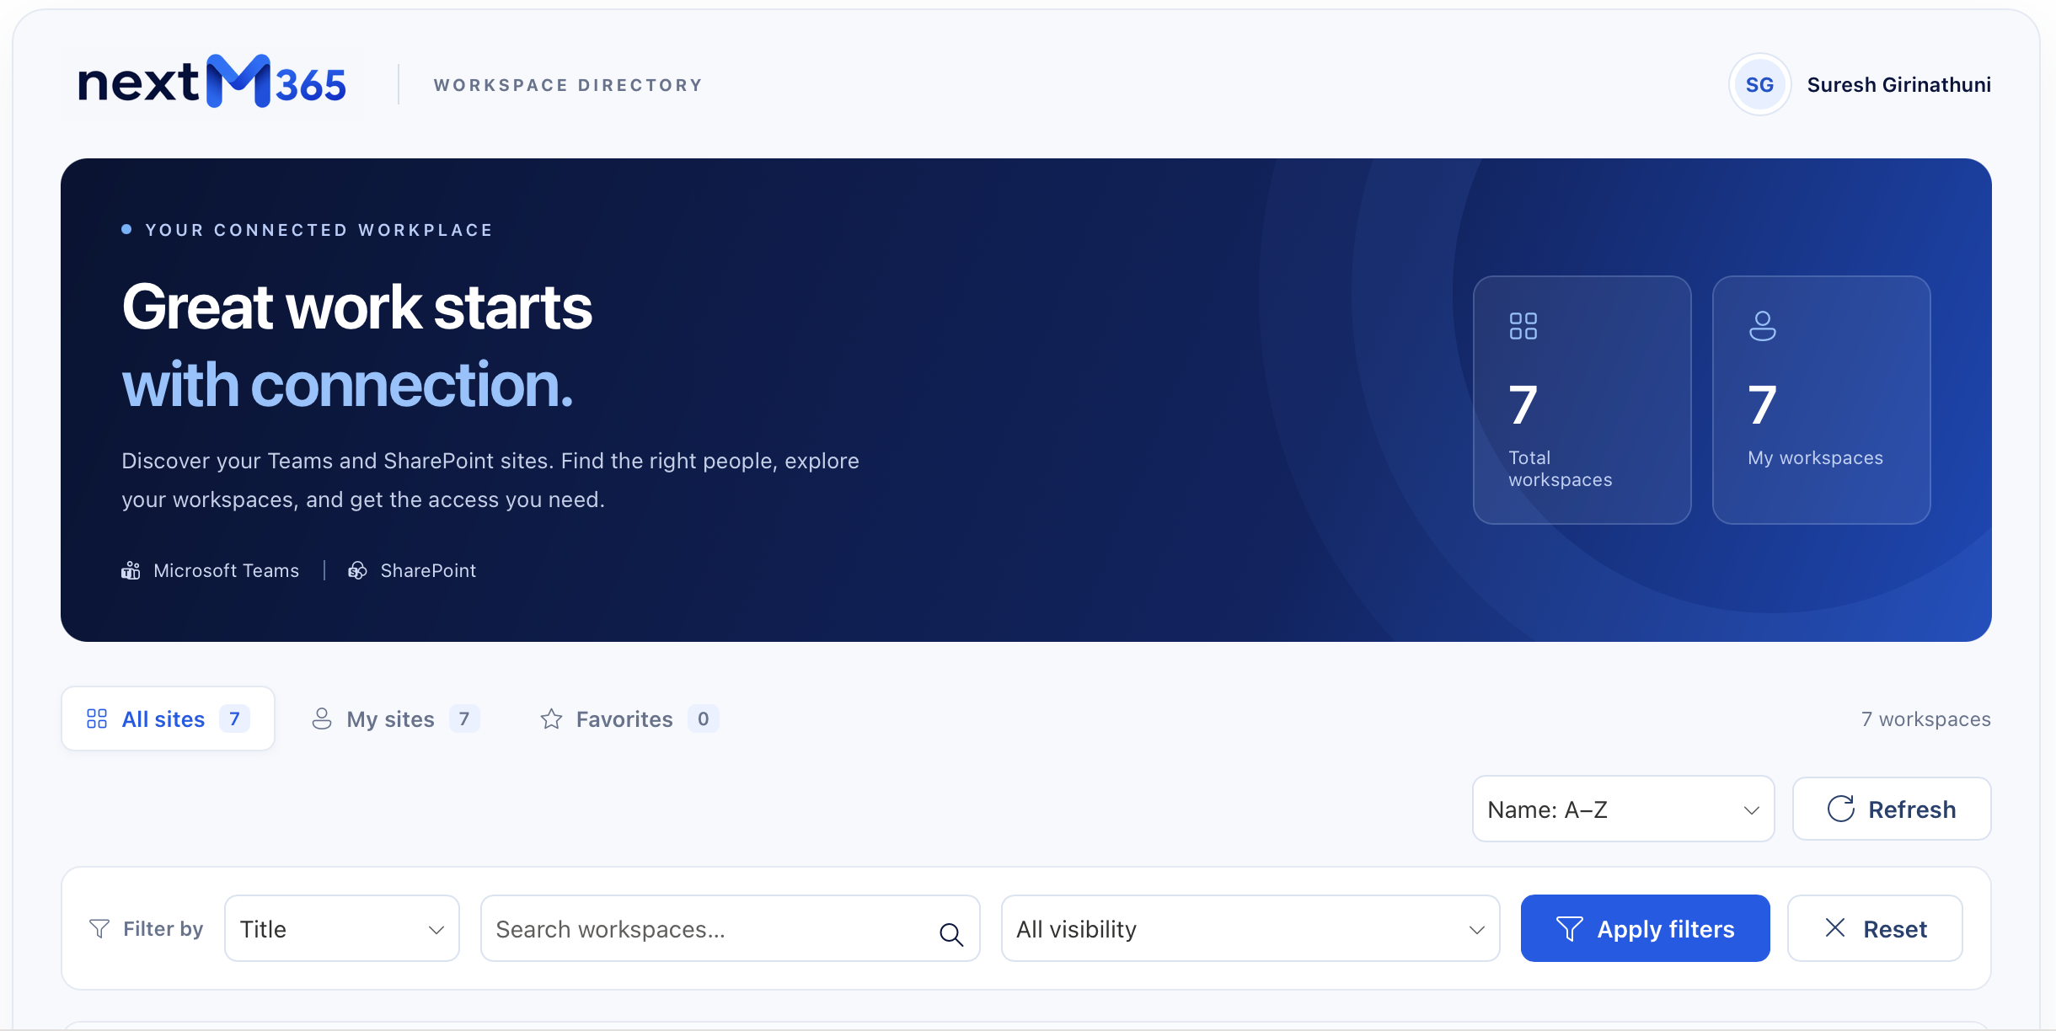Click the 'with connection.' heading text
The height and width of the screenshot is (1031, 2056).
tap(347, 385)
